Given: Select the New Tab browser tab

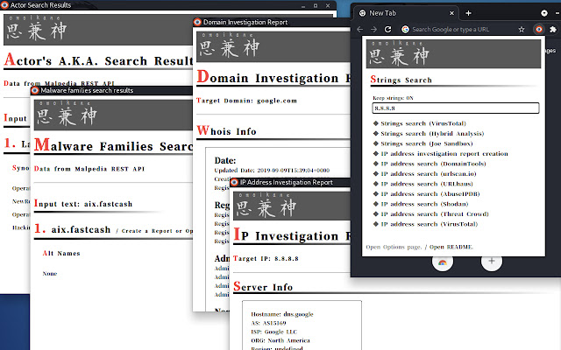Looking at the screenshot, I should [x=407, y=13].
